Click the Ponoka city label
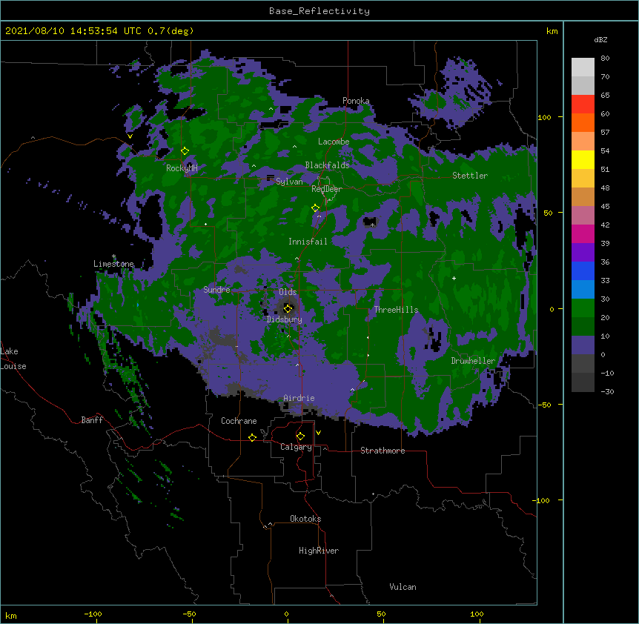Viewport: 639px width, 624px height. tap(356, 101)
